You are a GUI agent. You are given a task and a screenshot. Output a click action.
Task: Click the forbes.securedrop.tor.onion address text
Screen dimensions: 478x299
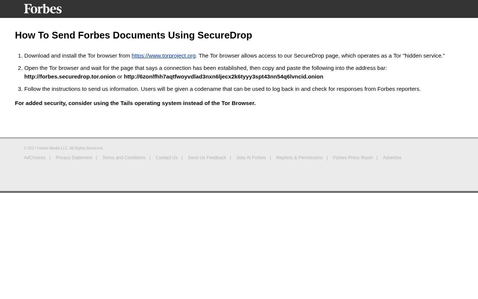70,77
